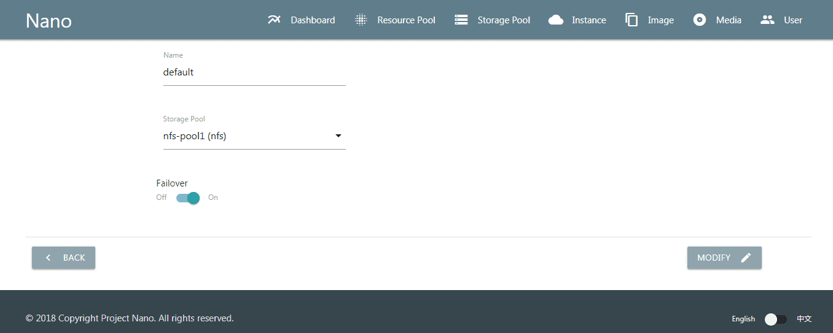Toggle the Failover switch off
833x333 pixels.
point(188,197)
